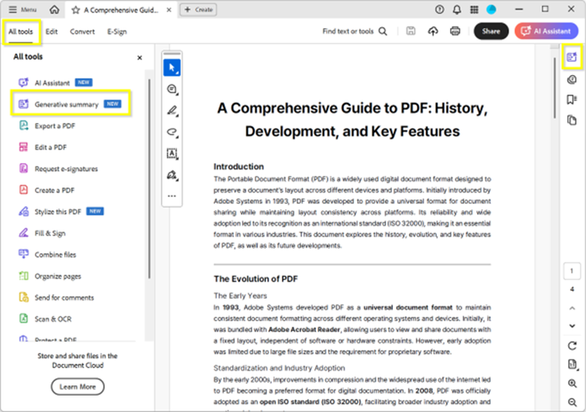Open the bookmarks panel in right rail

pyautogui.click(x=572, y=100)
